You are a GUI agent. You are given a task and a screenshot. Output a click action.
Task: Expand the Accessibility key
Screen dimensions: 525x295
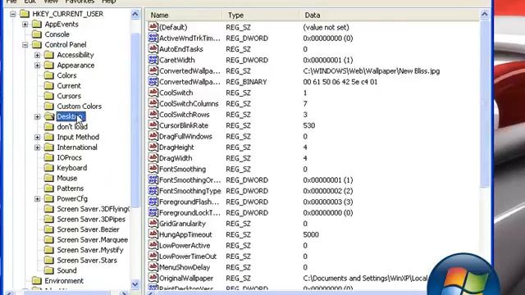point(38,55)
